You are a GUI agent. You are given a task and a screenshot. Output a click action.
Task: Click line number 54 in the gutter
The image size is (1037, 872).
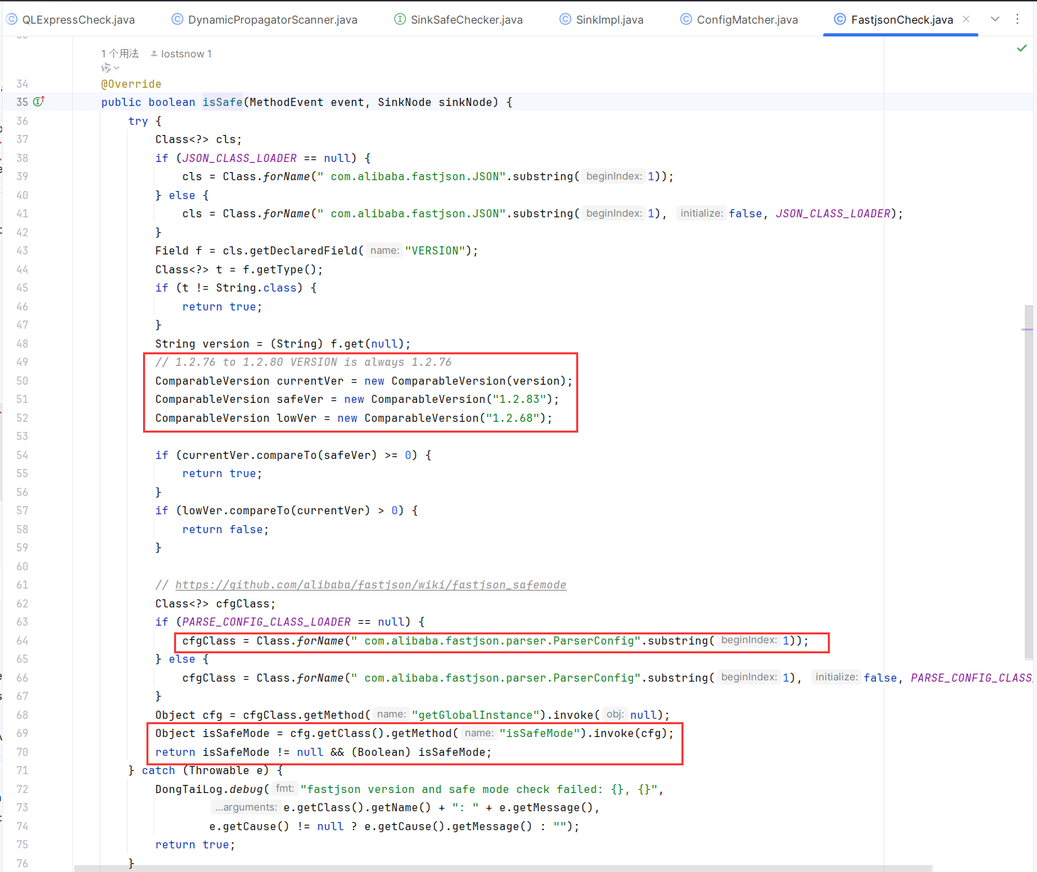[22, 456]
